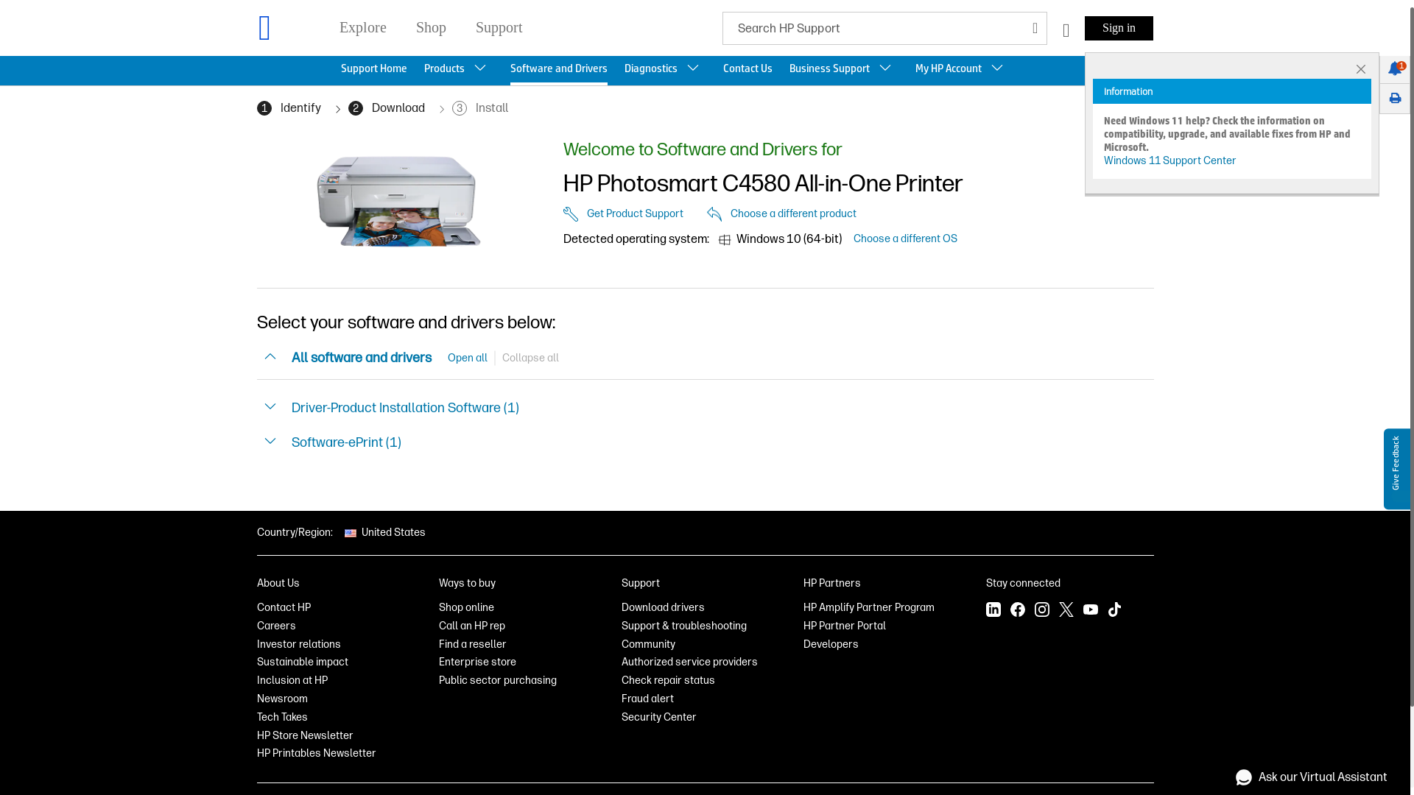Go to Support Home tab
Image resolution: width=1414 pixels, height=795 pixels.
tap(374, 68)
